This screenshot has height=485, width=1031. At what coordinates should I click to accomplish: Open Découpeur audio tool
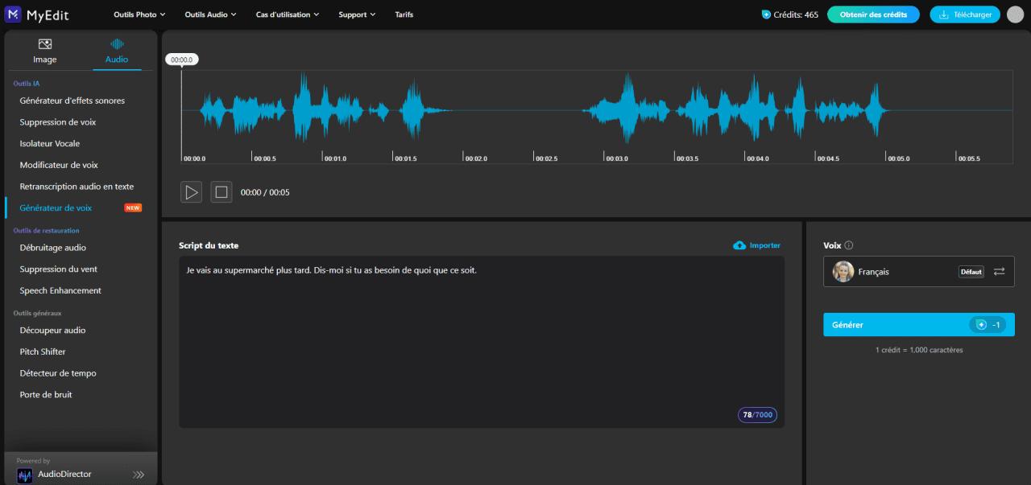[52, 331]
